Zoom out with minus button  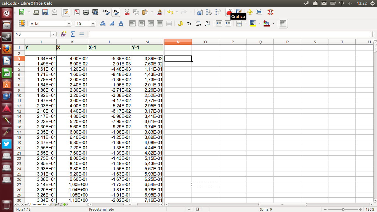(x=326, y=210)
